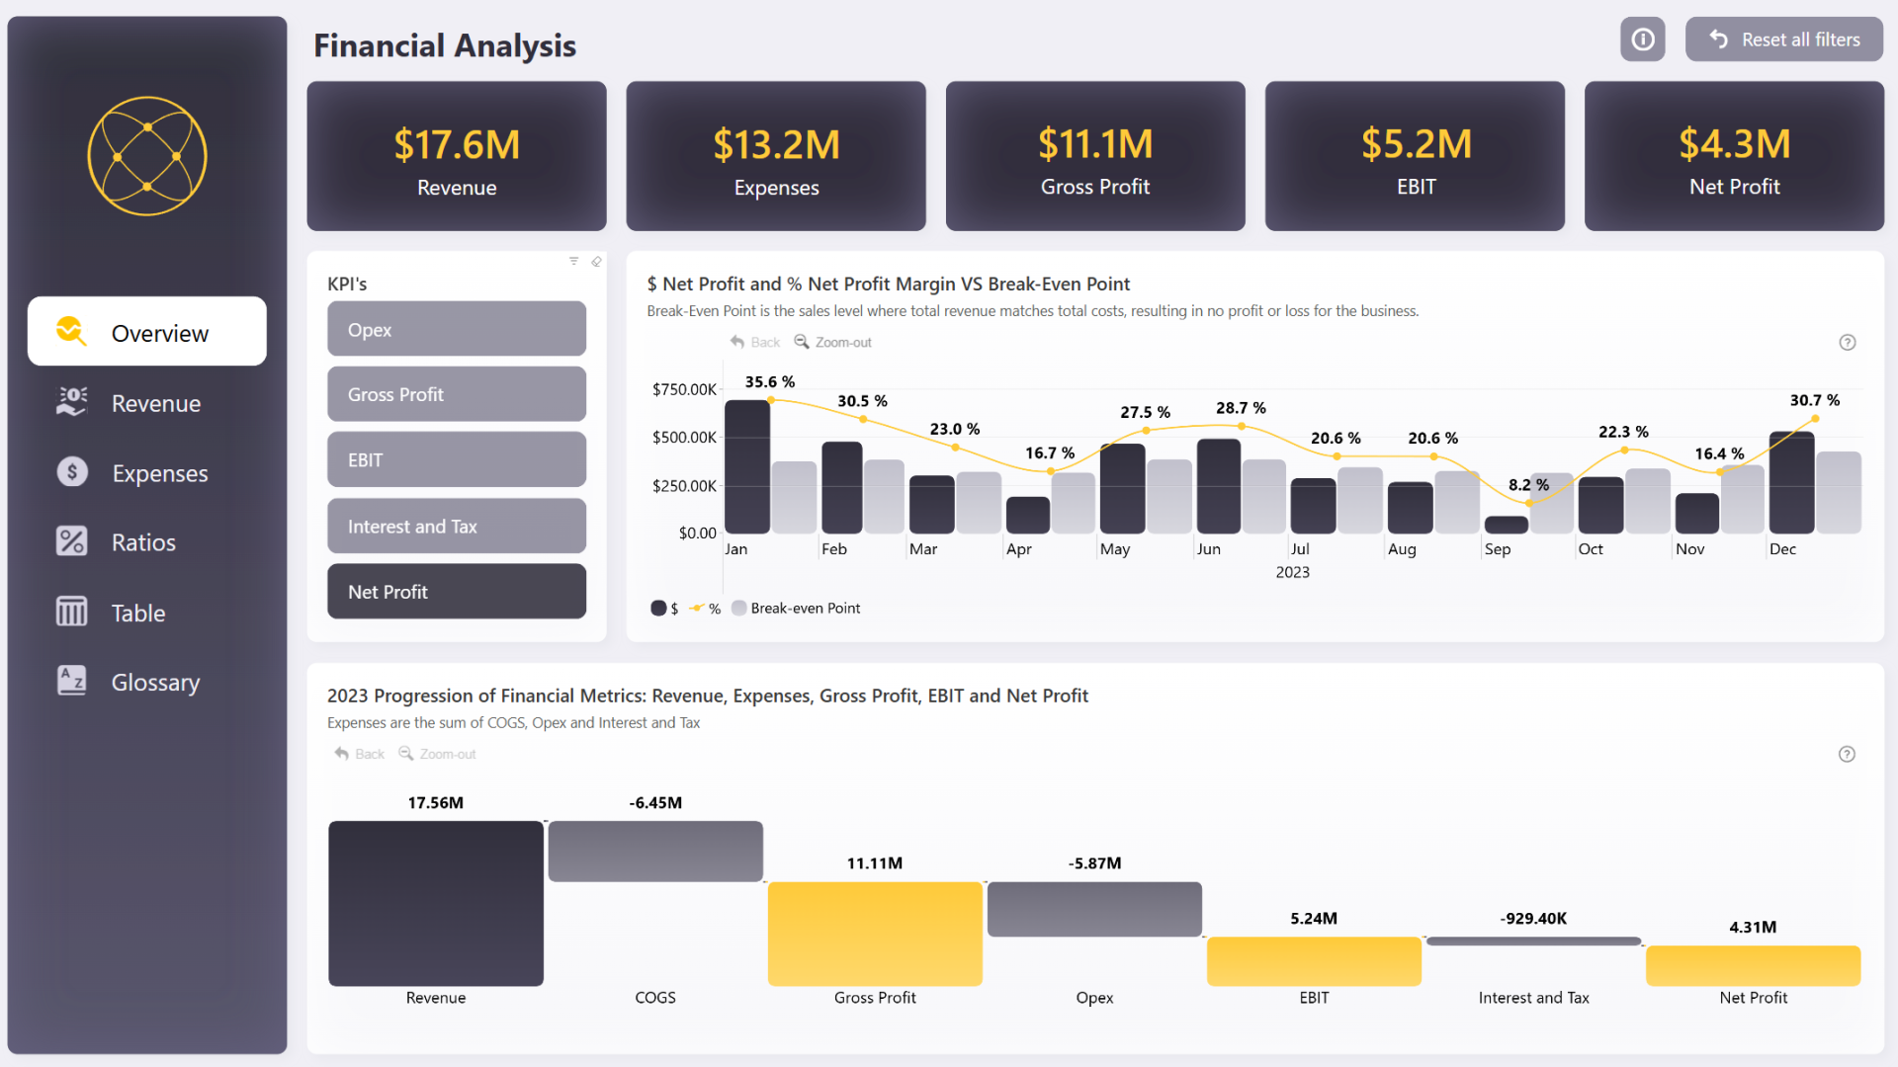Viewport: 1898px width, 1067px height.
Task: Click the help icon on the progression chart
Action: 1847,754
